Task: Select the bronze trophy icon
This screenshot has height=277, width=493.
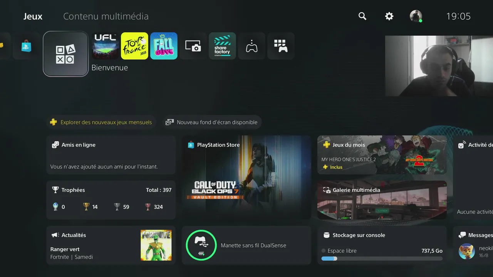Action: [148, 207]
